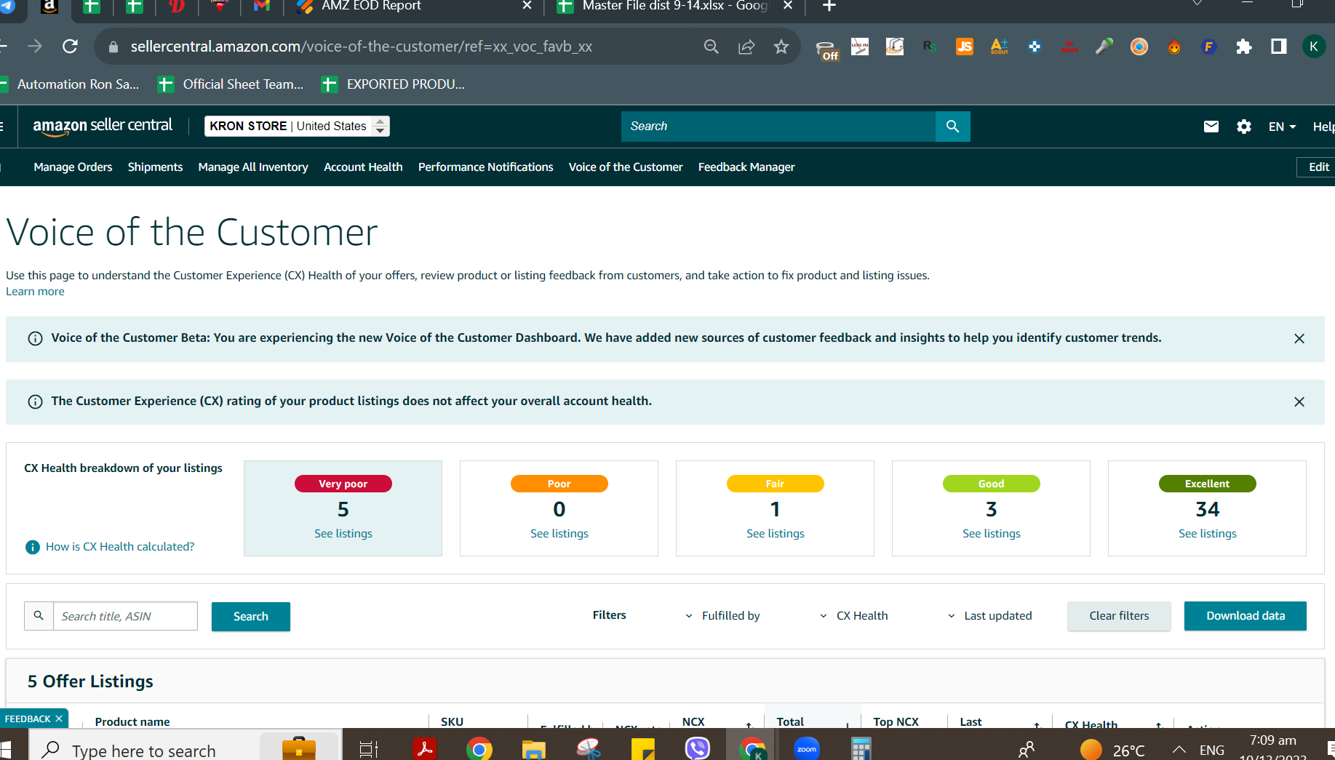
Task: Click the teal Search button for title/ASIN
Action: (251, 617)
